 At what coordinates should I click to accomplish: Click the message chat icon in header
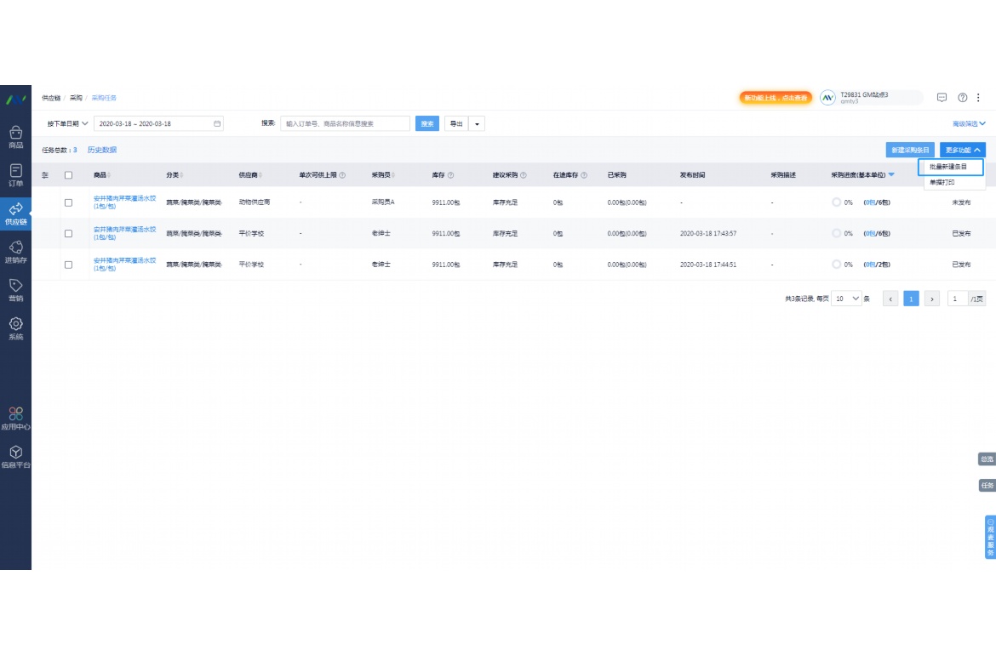(x=942, y=98)
